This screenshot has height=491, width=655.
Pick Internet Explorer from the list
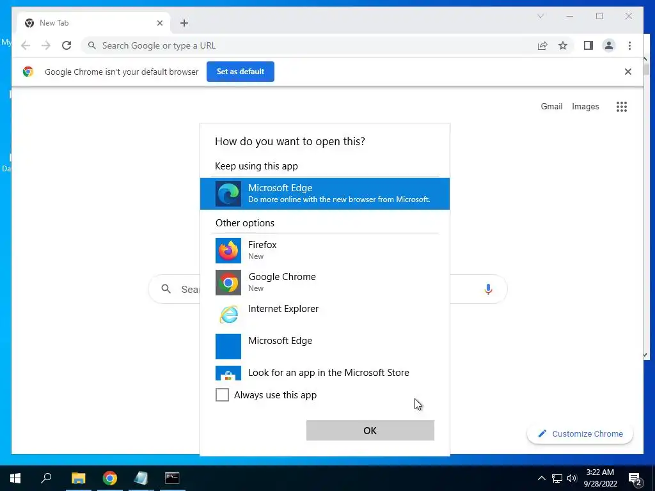click(324, 315)
